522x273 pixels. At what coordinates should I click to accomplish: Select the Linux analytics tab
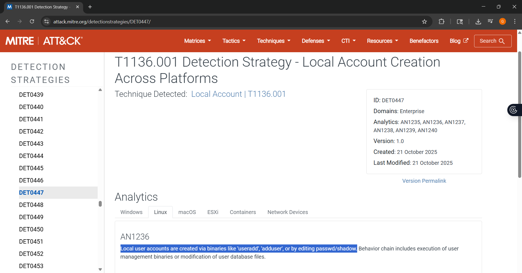[160, 212]
